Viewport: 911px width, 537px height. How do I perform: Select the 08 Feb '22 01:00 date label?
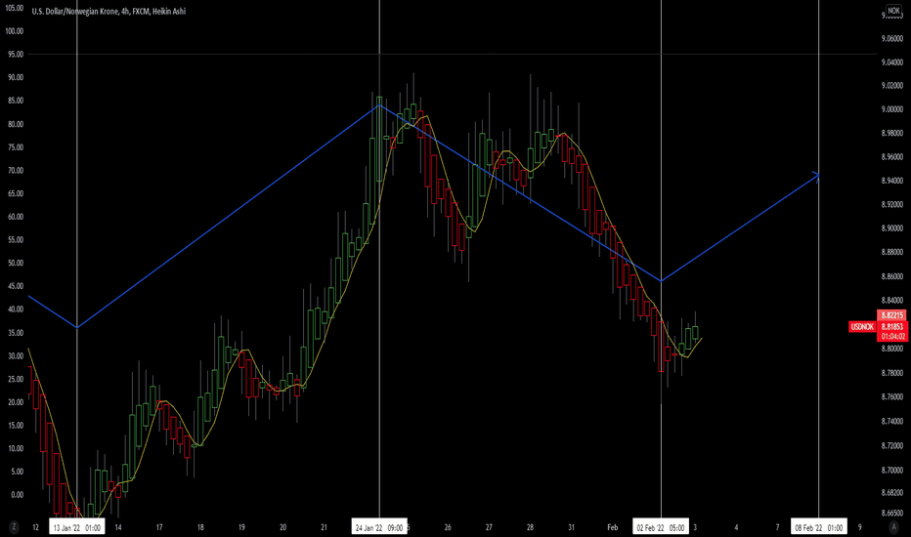pyautogui.click(x=818, y=527)
